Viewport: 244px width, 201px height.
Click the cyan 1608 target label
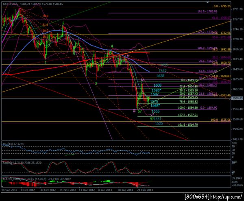(157, 85)
